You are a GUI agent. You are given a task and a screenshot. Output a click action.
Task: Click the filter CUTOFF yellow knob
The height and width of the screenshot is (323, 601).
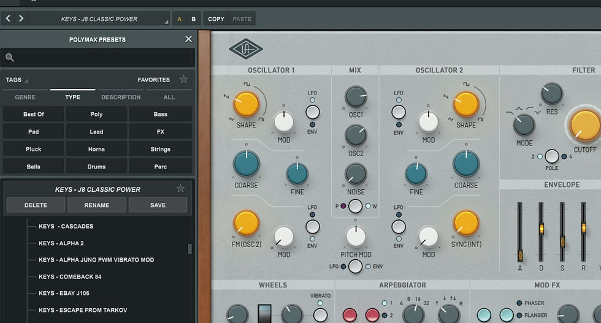coord(585,125)
